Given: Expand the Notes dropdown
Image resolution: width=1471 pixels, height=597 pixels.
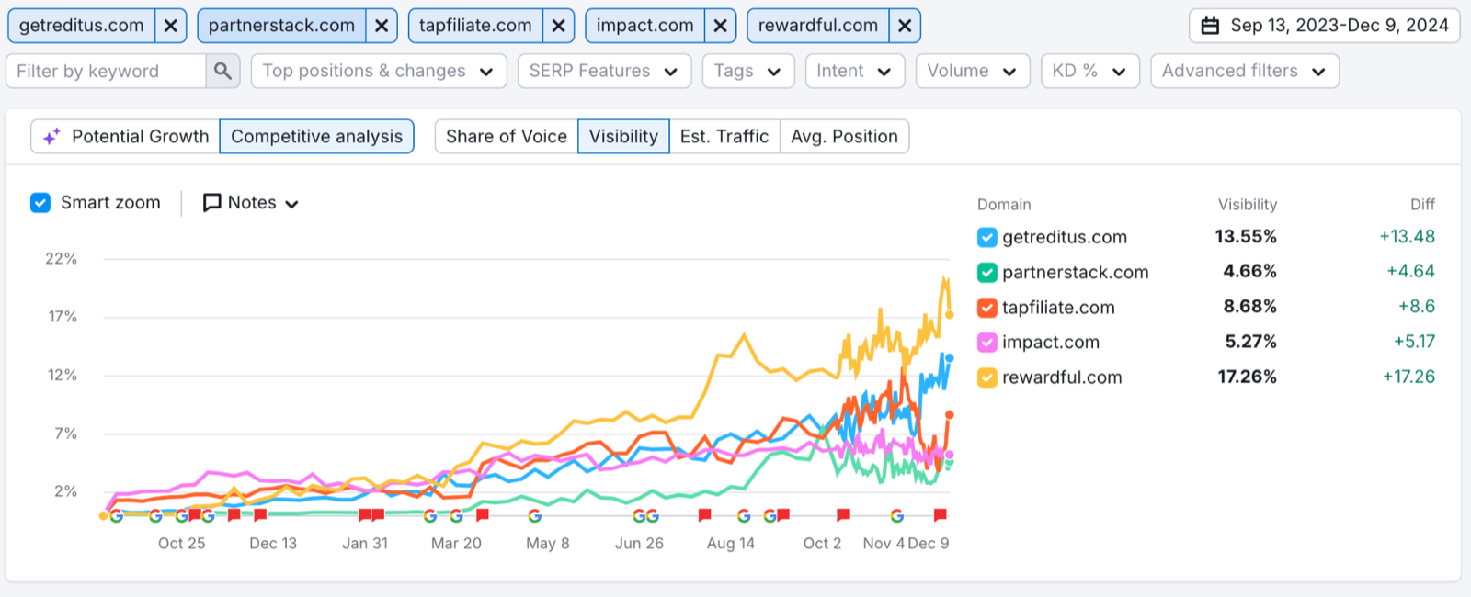Looking at the screenshot, I should (251, 203).
